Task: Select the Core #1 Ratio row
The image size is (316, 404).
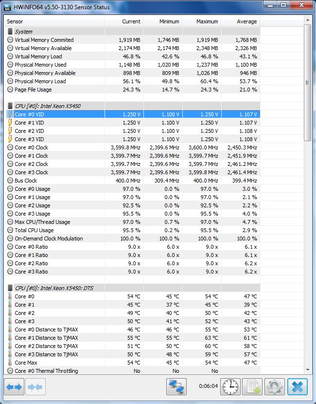Action: (132, 255)
